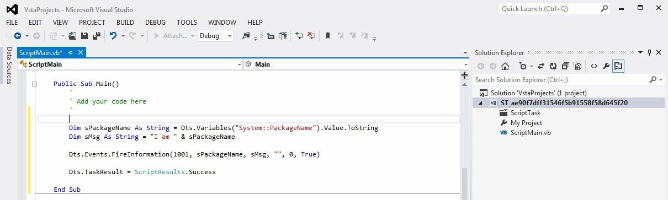Undo the last edit with the blue arrow
The width and height of the screenshot is (668, 200).
click(113, 36)
